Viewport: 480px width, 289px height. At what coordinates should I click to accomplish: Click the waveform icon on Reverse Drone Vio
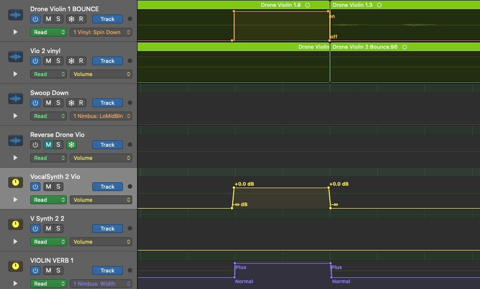click(x=15, y=140)
